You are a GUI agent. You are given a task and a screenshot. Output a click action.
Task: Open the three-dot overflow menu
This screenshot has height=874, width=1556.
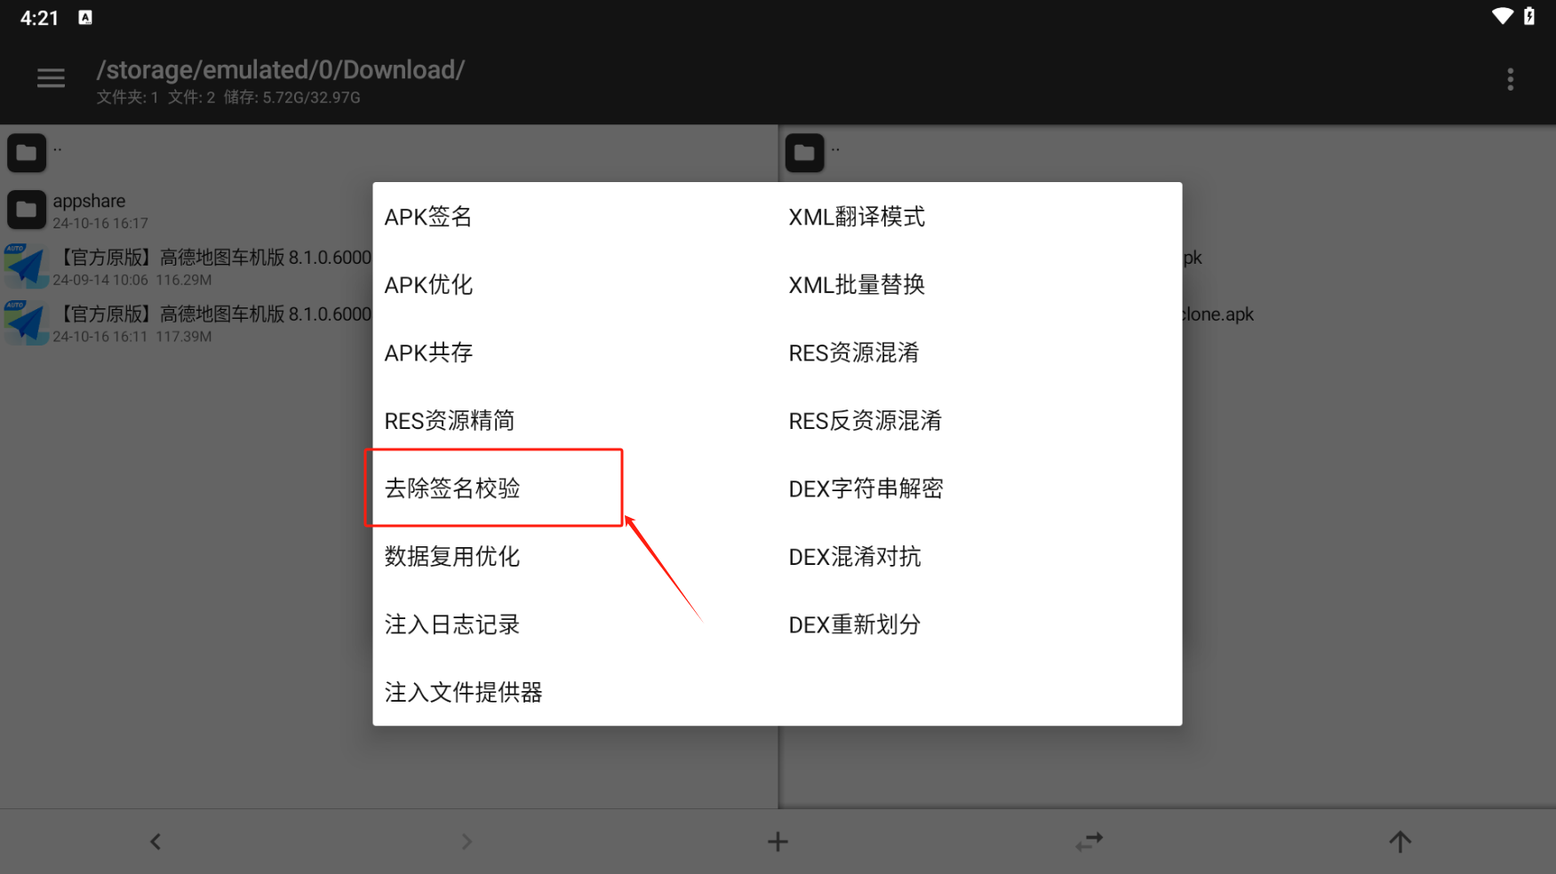pos(1510,79)
